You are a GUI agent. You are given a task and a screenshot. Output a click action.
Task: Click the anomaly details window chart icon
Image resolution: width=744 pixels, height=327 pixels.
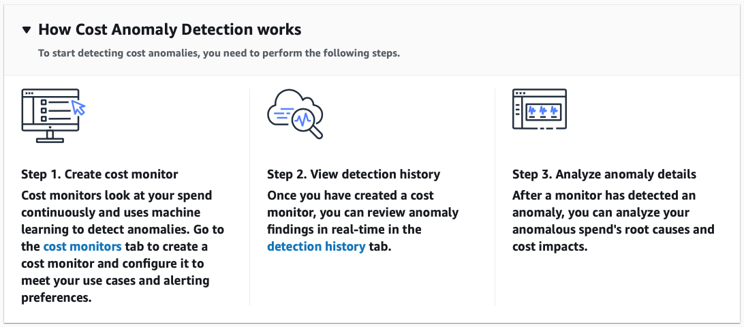coord(539,109)
